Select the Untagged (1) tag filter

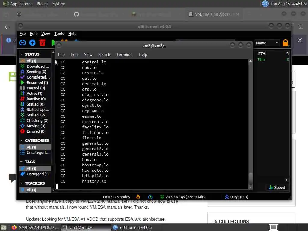click(35, 174)
